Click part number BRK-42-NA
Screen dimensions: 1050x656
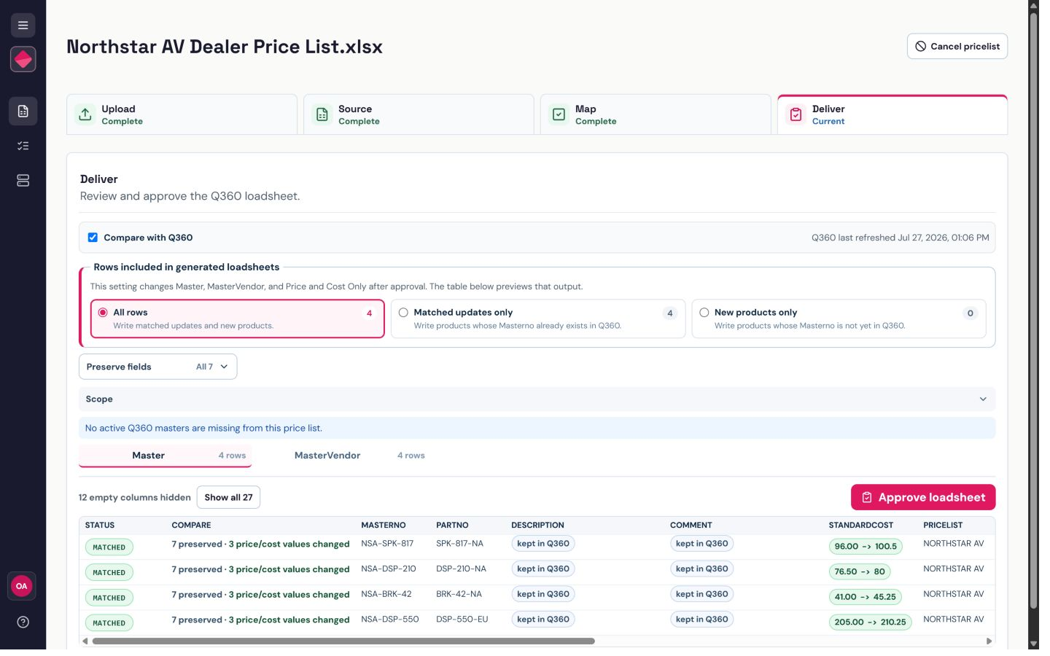459,595
